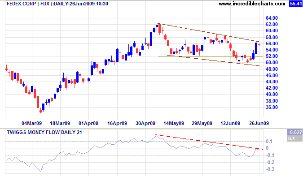Click the 16Apr09 date label

tap(117, 123)
